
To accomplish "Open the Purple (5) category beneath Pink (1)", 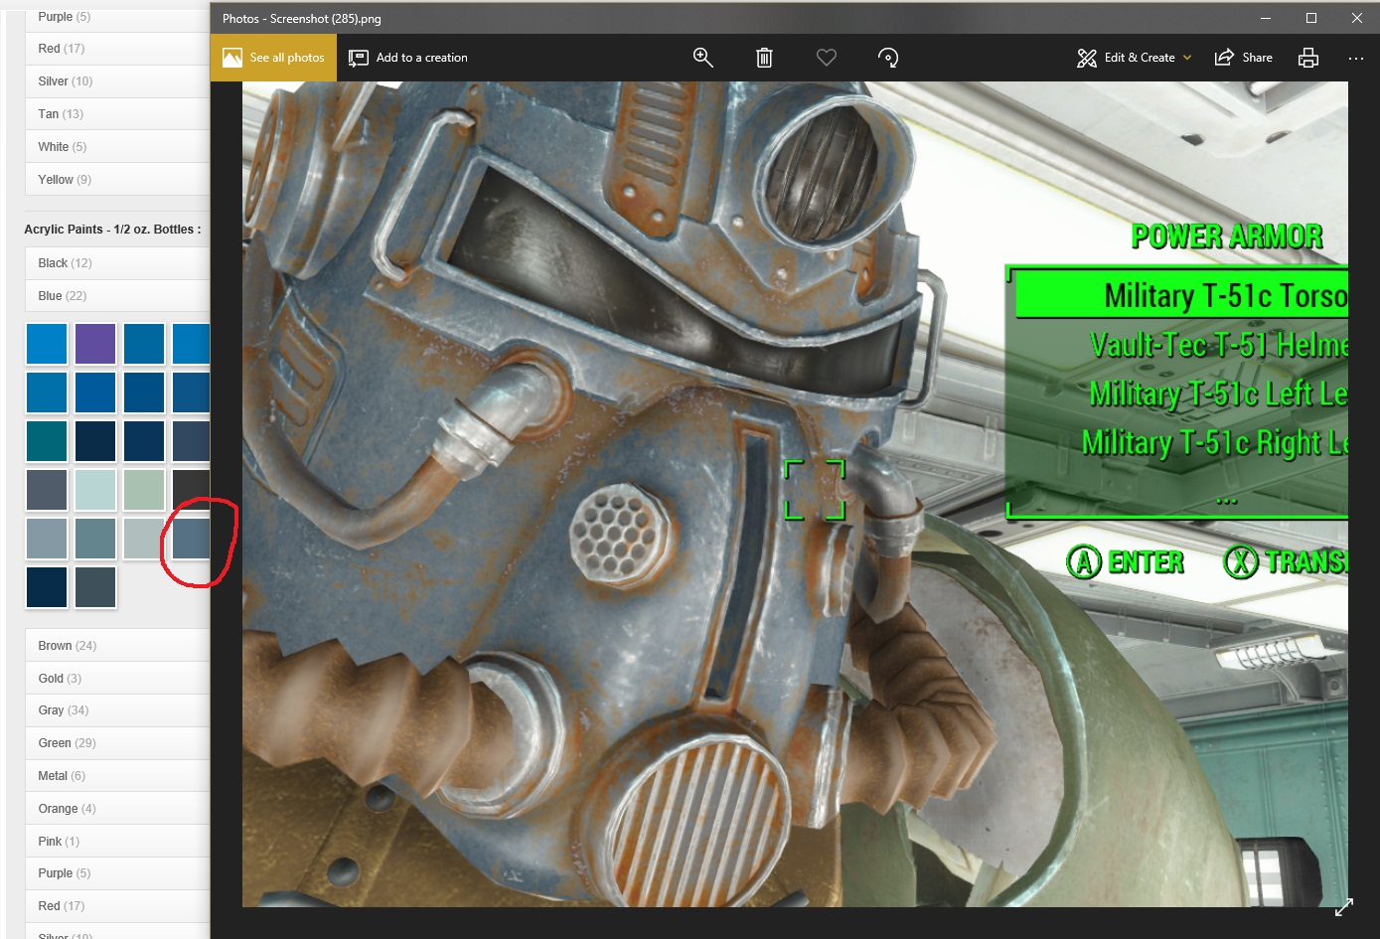I will 117,873.
